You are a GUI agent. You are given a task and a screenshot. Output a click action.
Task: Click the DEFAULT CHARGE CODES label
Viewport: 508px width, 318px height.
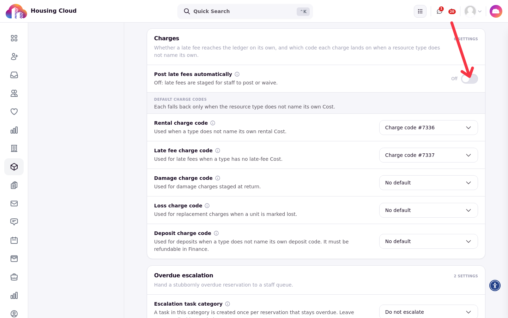pyautogui.click(x=180, y=99)
